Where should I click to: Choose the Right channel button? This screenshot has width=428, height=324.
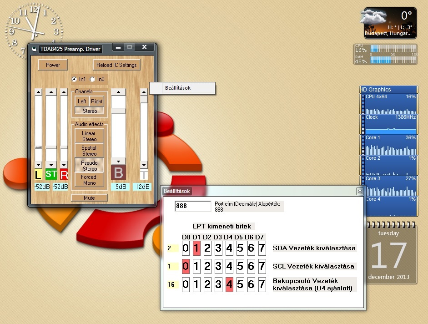(x=96, y=101)
